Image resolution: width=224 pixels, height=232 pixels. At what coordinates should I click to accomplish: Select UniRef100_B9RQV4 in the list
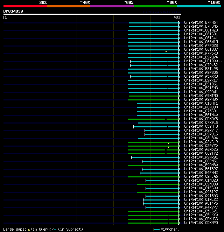point(201,57)
